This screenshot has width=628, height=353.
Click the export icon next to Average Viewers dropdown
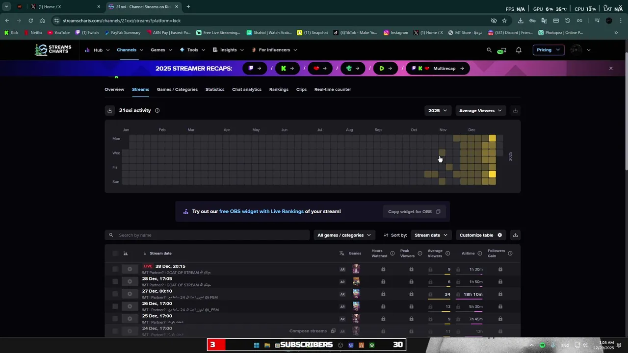click(515, 110)
